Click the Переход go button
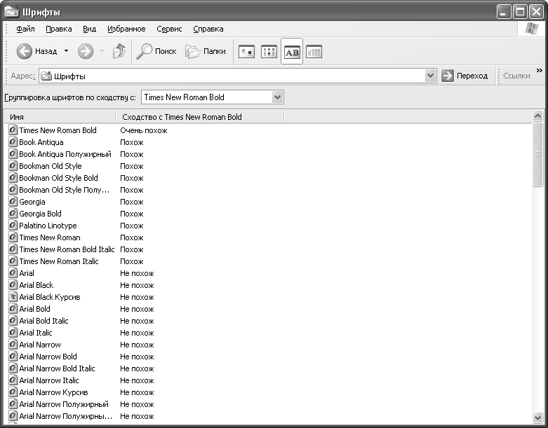 (x=465, y=76)
